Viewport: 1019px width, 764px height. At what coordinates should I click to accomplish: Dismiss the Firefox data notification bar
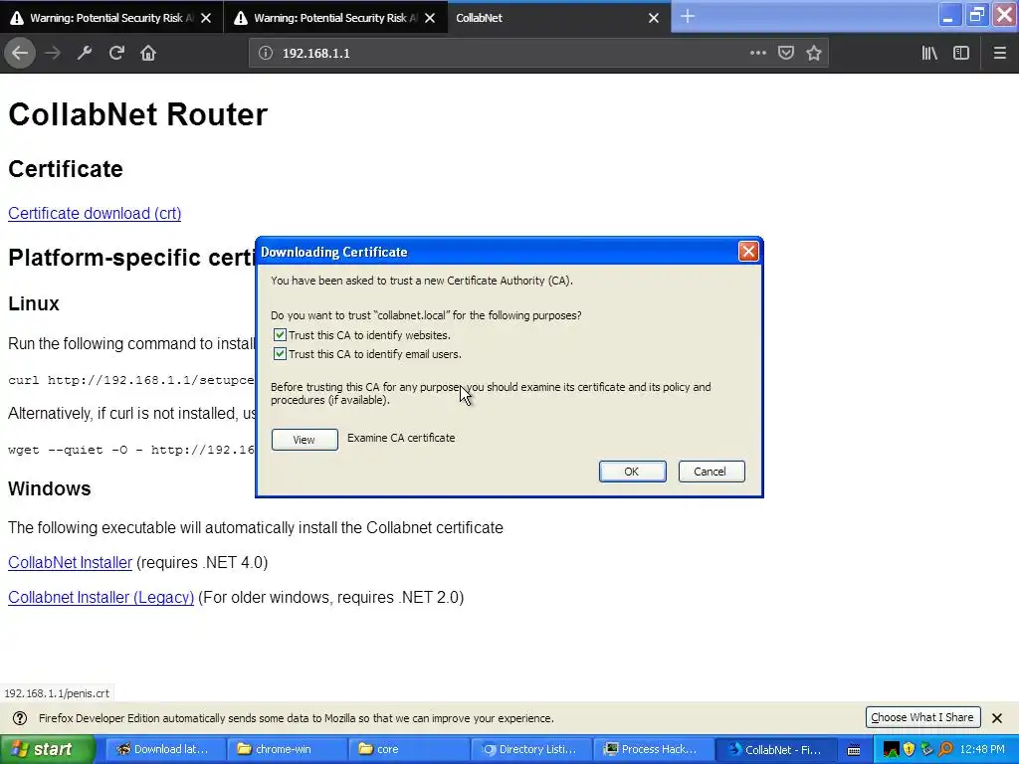[x=997, y=718]
